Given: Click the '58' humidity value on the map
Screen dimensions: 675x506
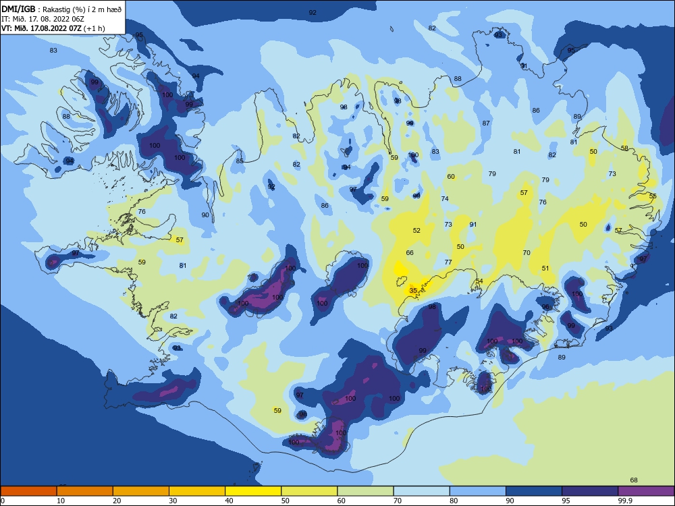Looking at the screenshot, I should pos(624,148).
